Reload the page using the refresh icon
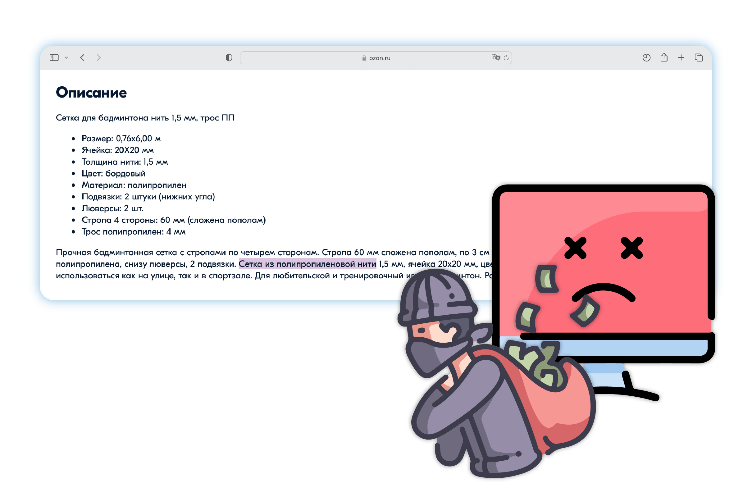752x497 pixels. pyautogui.click(x=506, y=57)
